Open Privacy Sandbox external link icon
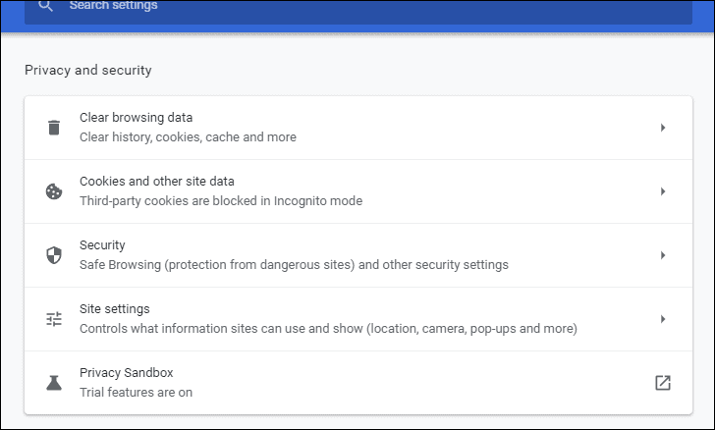The height and width of the screenshot is (430, 715). click(x=663, y=383)
